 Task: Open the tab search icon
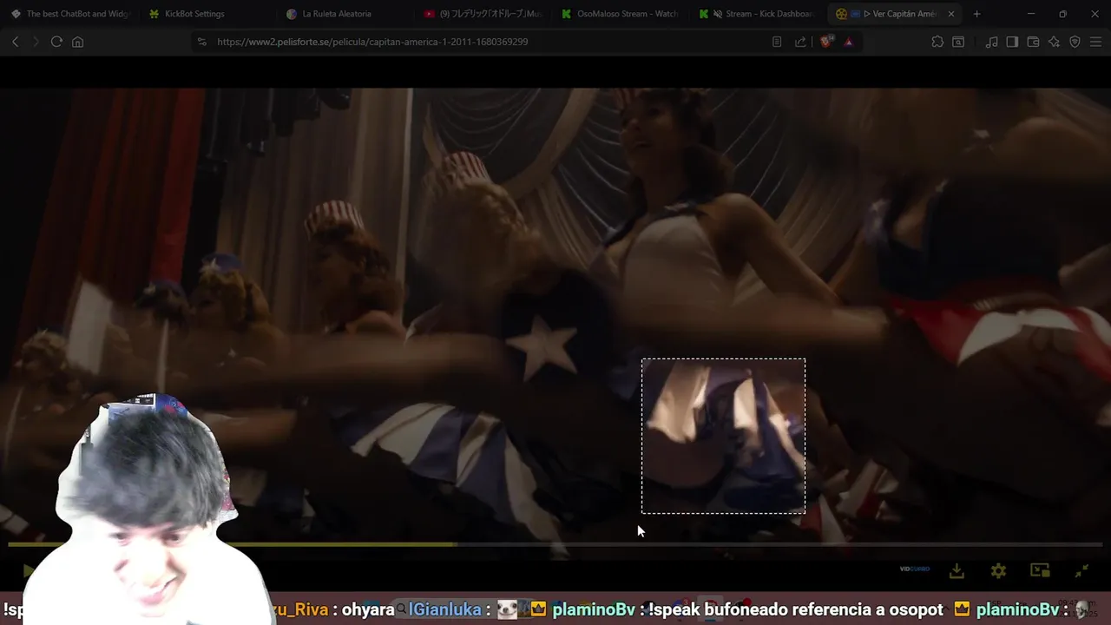point(958,42)
